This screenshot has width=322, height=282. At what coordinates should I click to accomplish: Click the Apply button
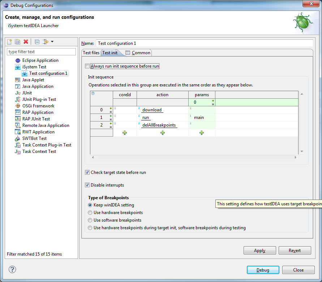260,251
